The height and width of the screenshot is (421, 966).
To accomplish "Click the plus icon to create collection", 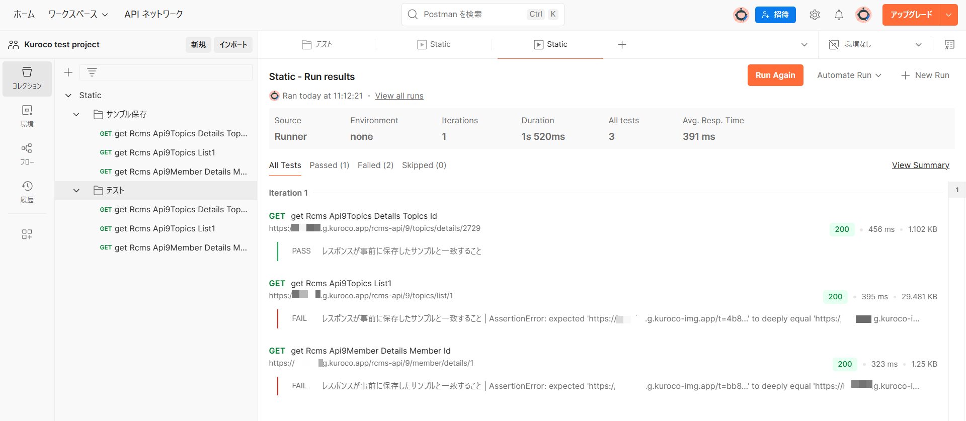I will [x=68, y=72].
